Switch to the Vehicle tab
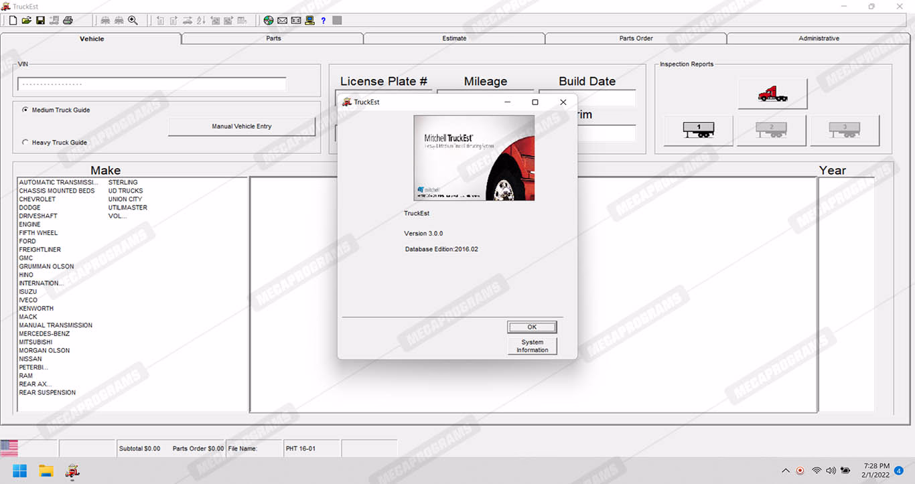The width and height of the screenshot is (915, 484). click(x=92, y=39)
